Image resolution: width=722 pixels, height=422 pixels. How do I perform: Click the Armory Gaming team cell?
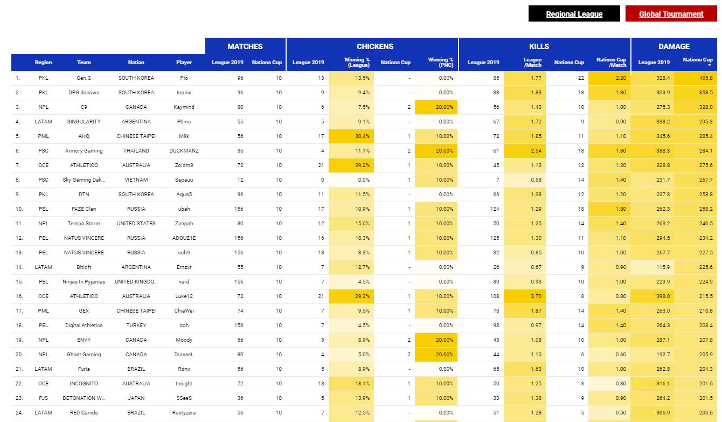[x=84, y=151]
